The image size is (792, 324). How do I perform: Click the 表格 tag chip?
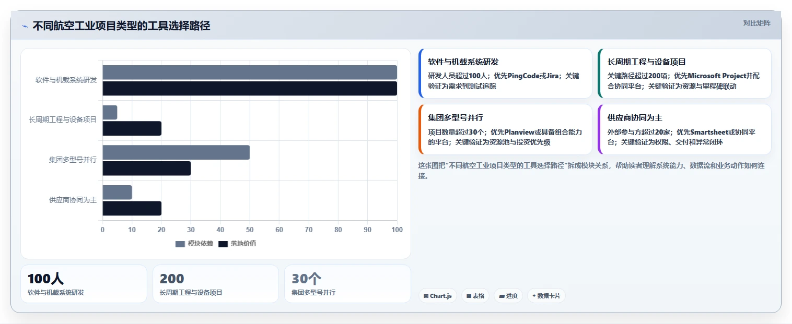[475, 296]
